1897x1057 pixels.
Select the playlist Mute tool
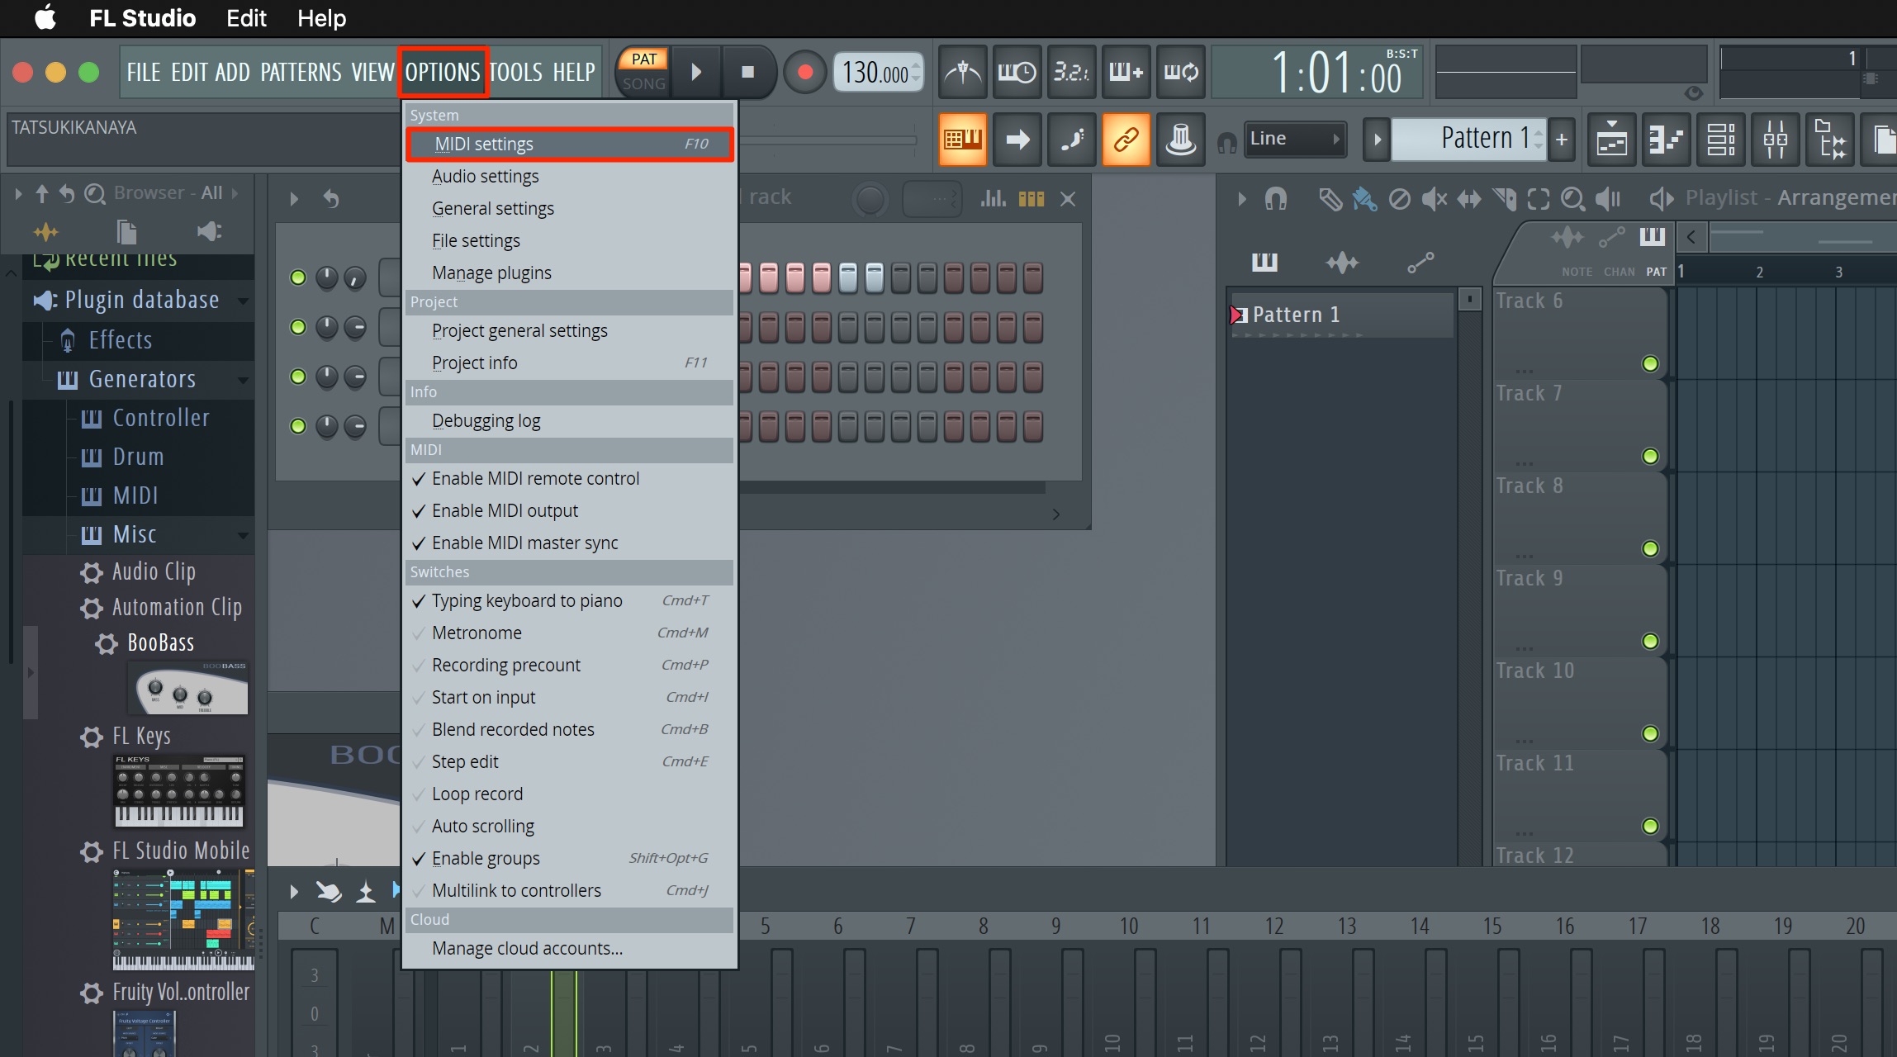click(1434, 199)
